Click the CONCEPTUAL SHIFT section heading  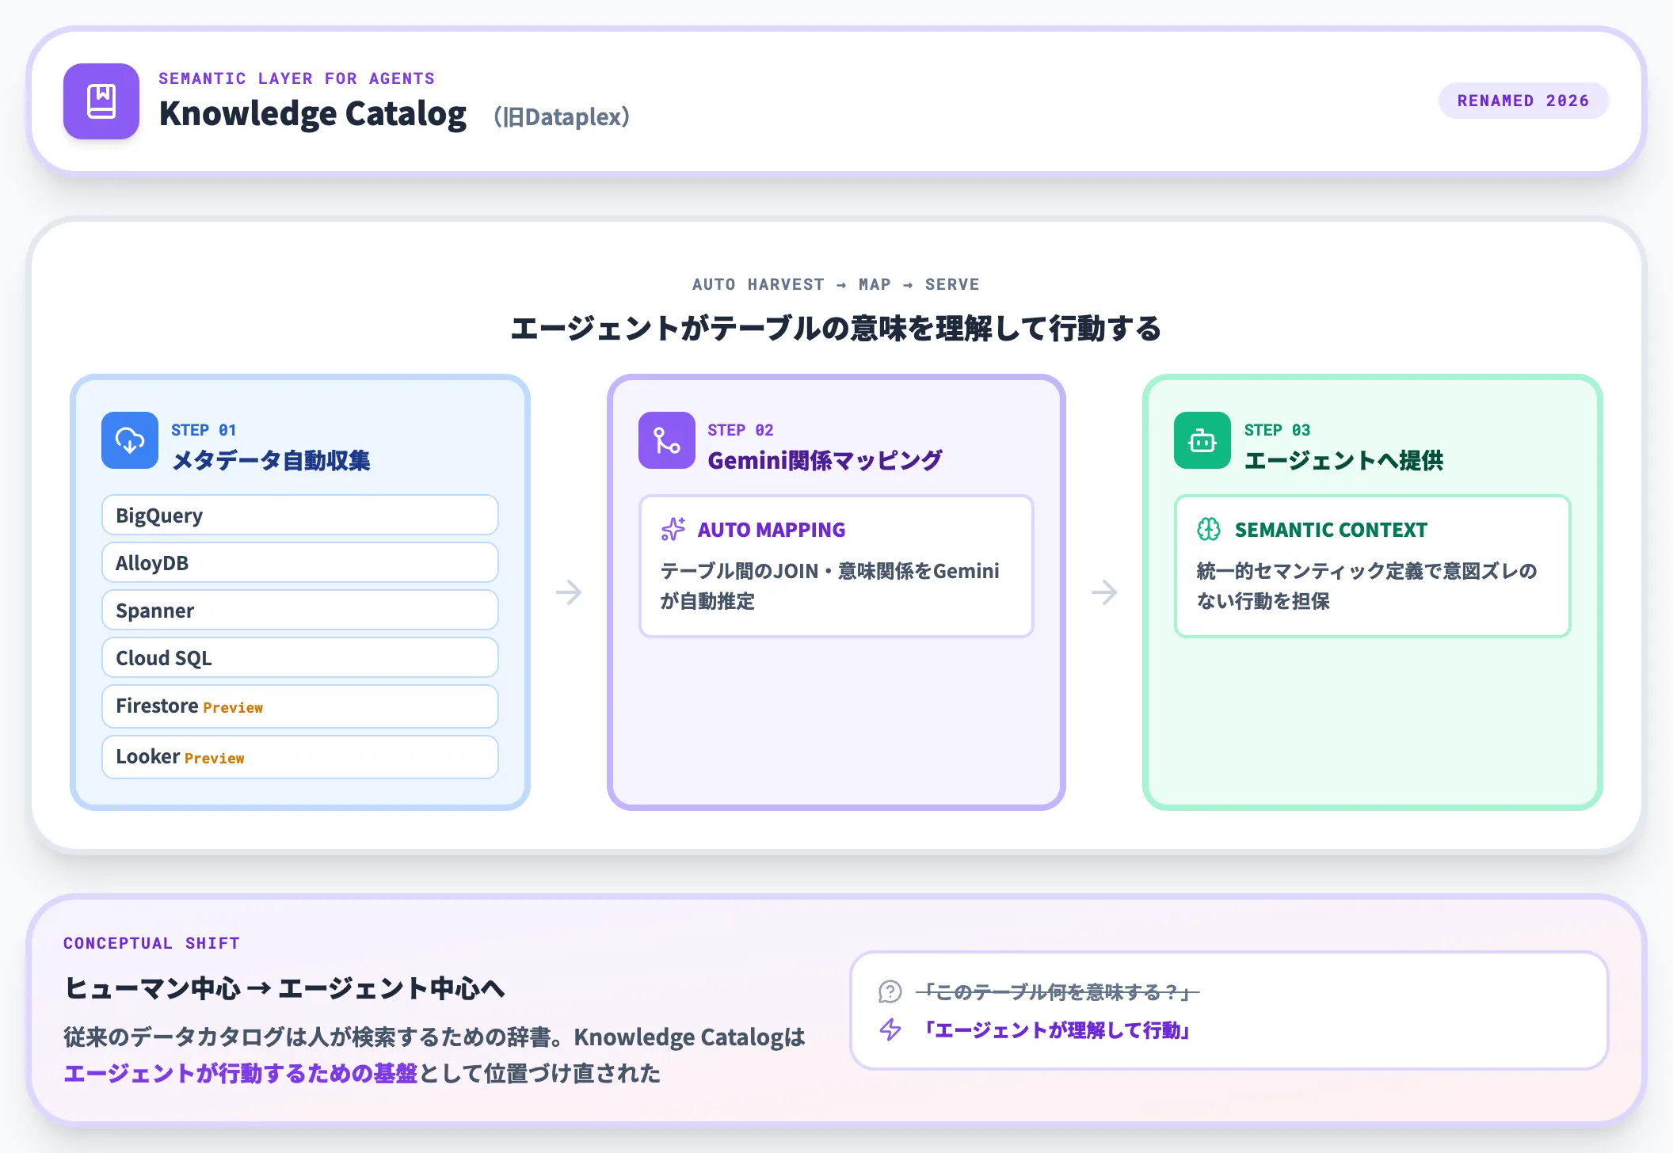(x=151, y=942)
